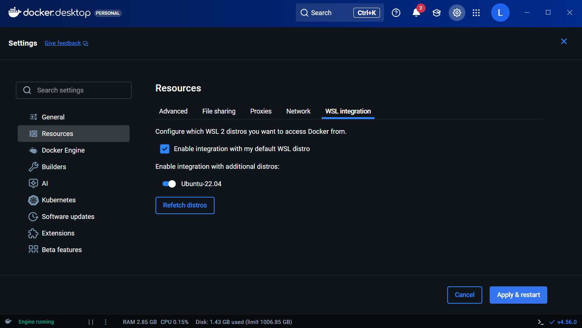
Task: Click the Engine running status text
Action: (36, 322)
